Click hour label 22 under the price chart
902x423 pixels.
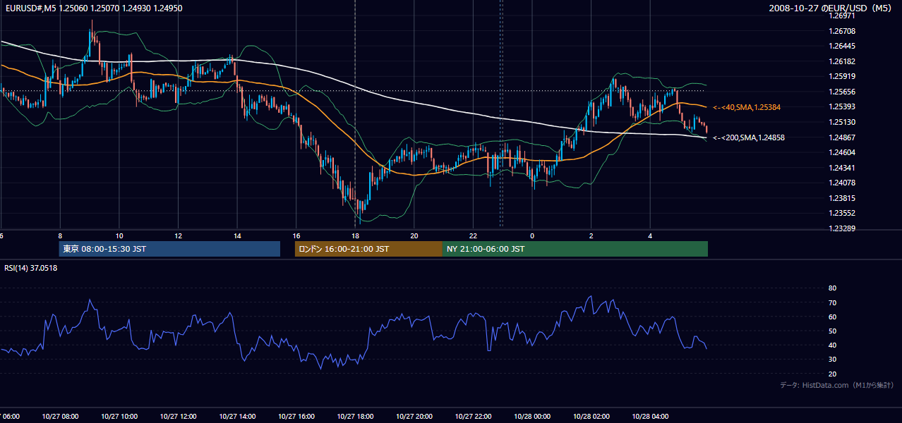click(x=473, y=235)
